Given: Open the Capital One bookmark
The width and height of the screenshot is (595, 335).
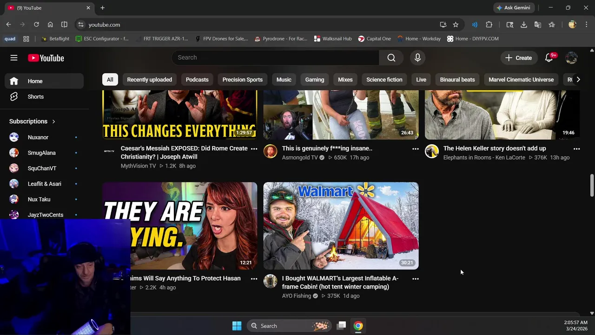Looking at the screenshot, I should [374, 39].
